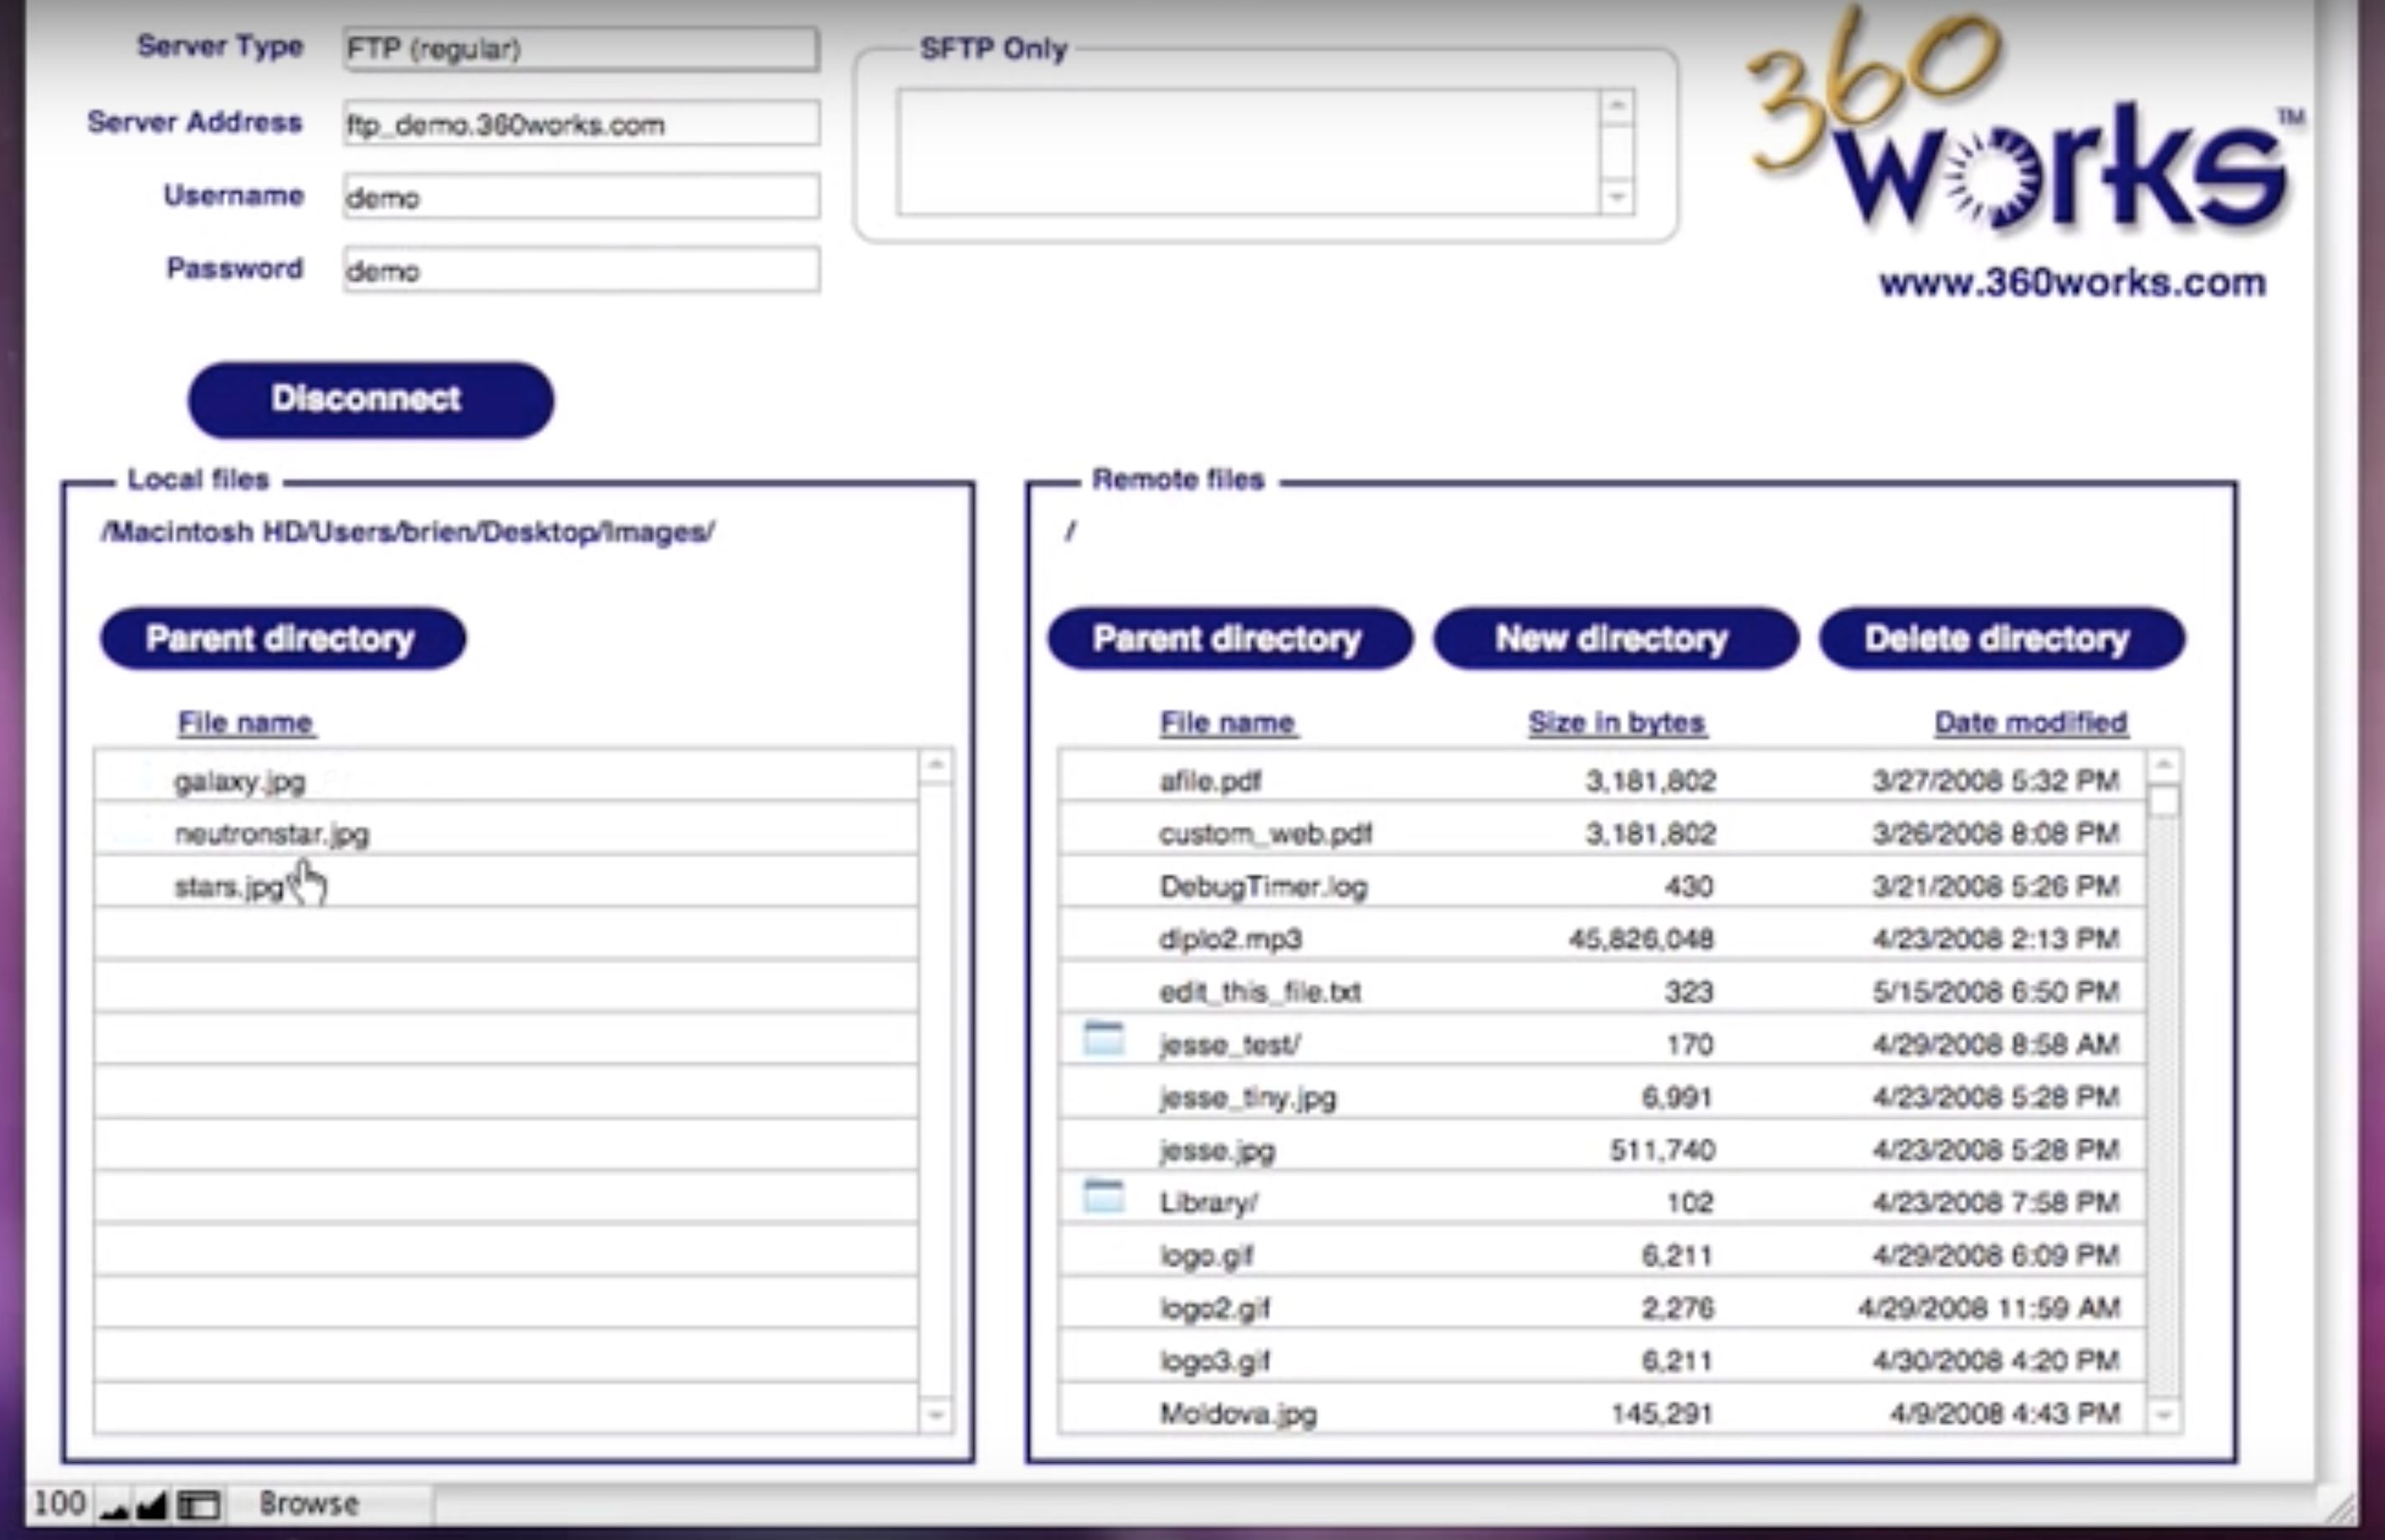This screenshot has height=1540, width=2385.
Task: Click the zoom out mountain icon
Action: (115, 1504)
